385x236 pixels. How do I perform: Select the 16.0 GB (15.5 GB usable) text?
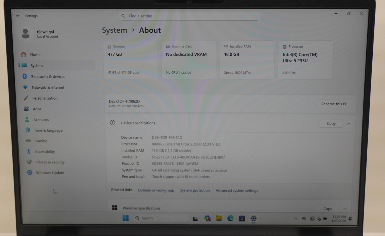point(171,151)
